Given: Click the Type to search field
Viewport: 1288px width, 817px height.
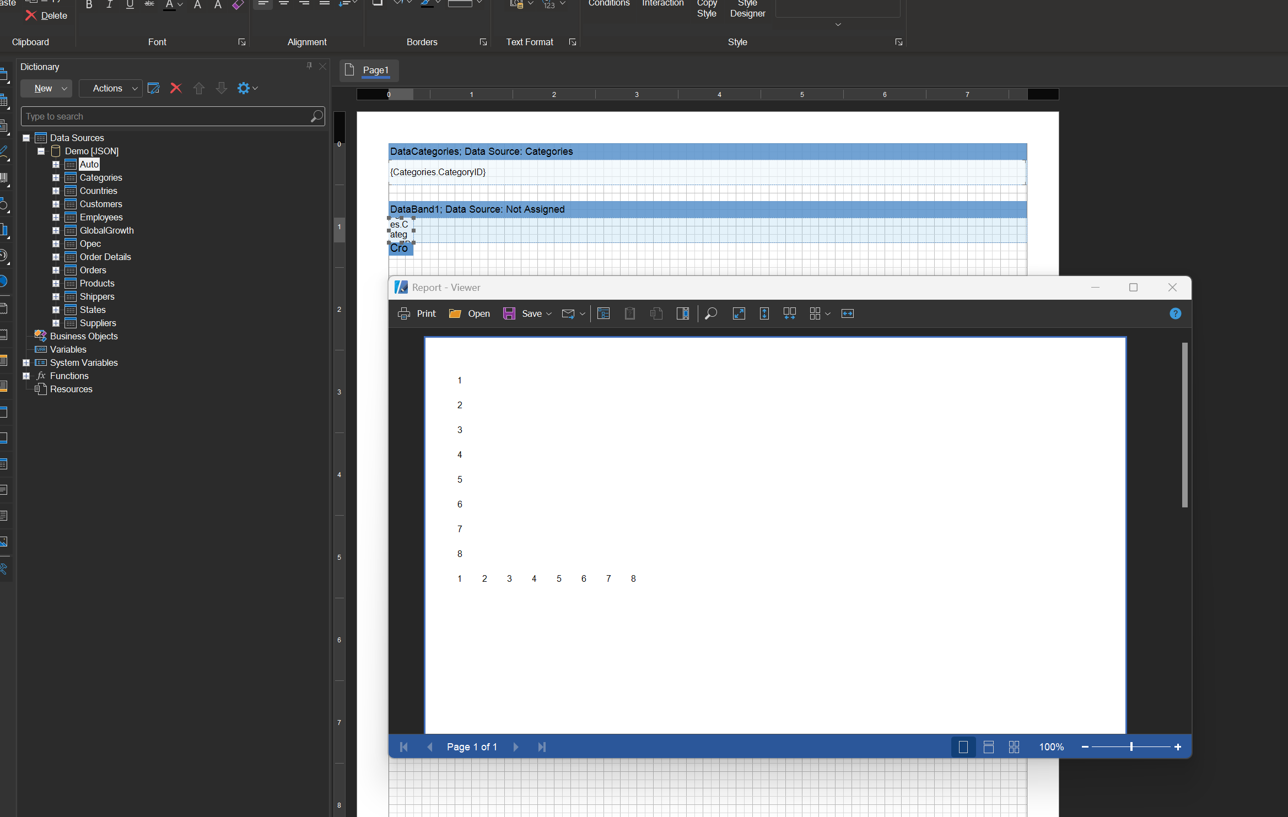Looking at the screenshot, I should (x=173, y=116).
